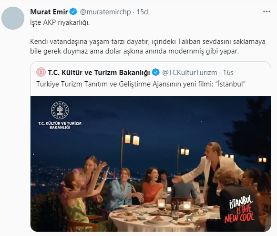Open T.C. Kültür ve Turizm Bakanlığı account name
This screenshot has height=236, width=277.
pos(99,73)
